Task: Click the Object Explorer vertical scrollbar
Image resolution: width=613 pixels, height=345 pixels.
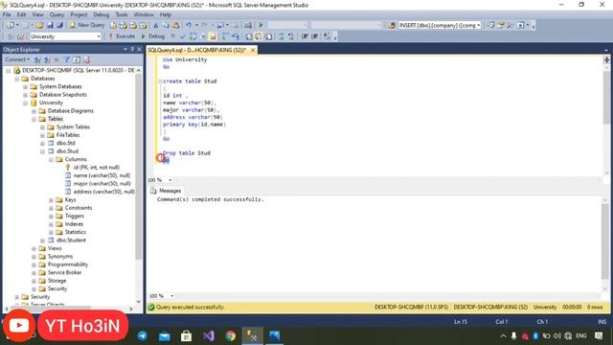Action: click(x=138, y=166)
